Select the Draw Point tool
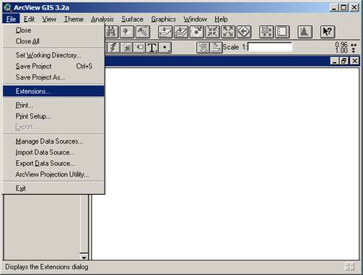 click(165, 48)
